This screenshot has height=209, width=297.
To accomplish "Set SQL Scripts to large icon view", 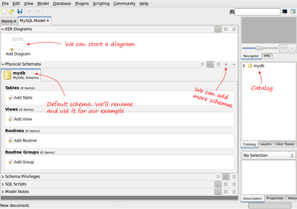I will pyautogui.click(x=218, y=184).
